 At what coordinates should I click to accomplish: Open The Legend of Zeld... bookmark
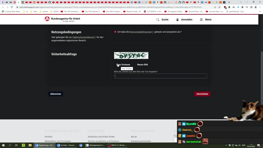pyautogui.click(x=174, y=12)
